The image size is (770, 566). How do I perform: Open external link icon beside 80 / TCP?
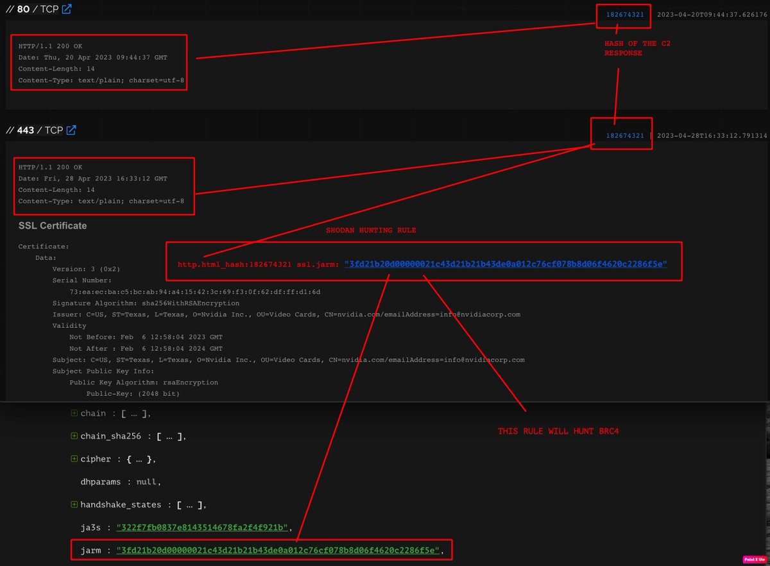click(67, 10)
